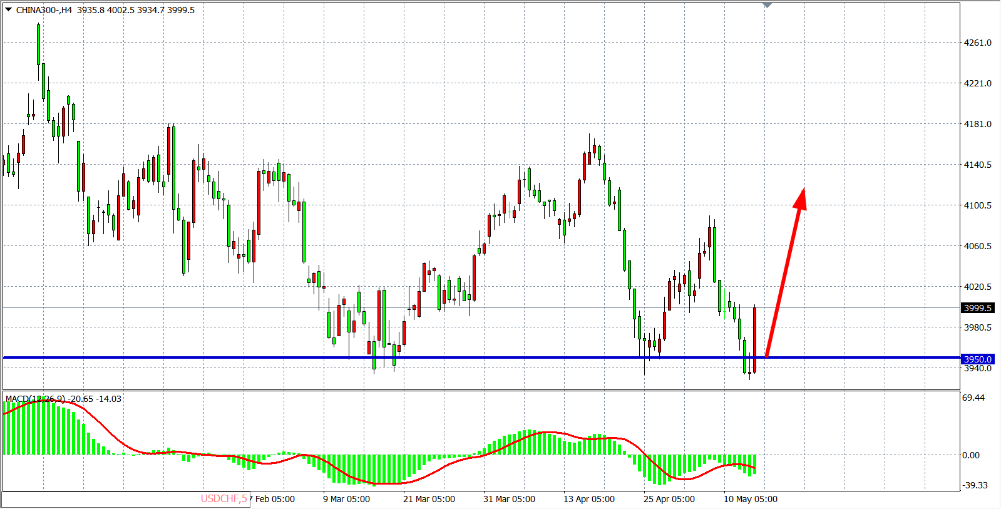This screenshot has width=1001, height=509.
Task: Click the dropdown triangle beside CHINA300 title
Action: [8, 9]
